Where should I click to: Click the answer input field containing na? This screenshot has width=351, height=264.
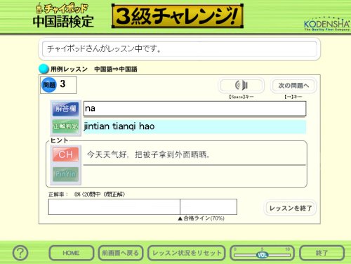point(194,109)
